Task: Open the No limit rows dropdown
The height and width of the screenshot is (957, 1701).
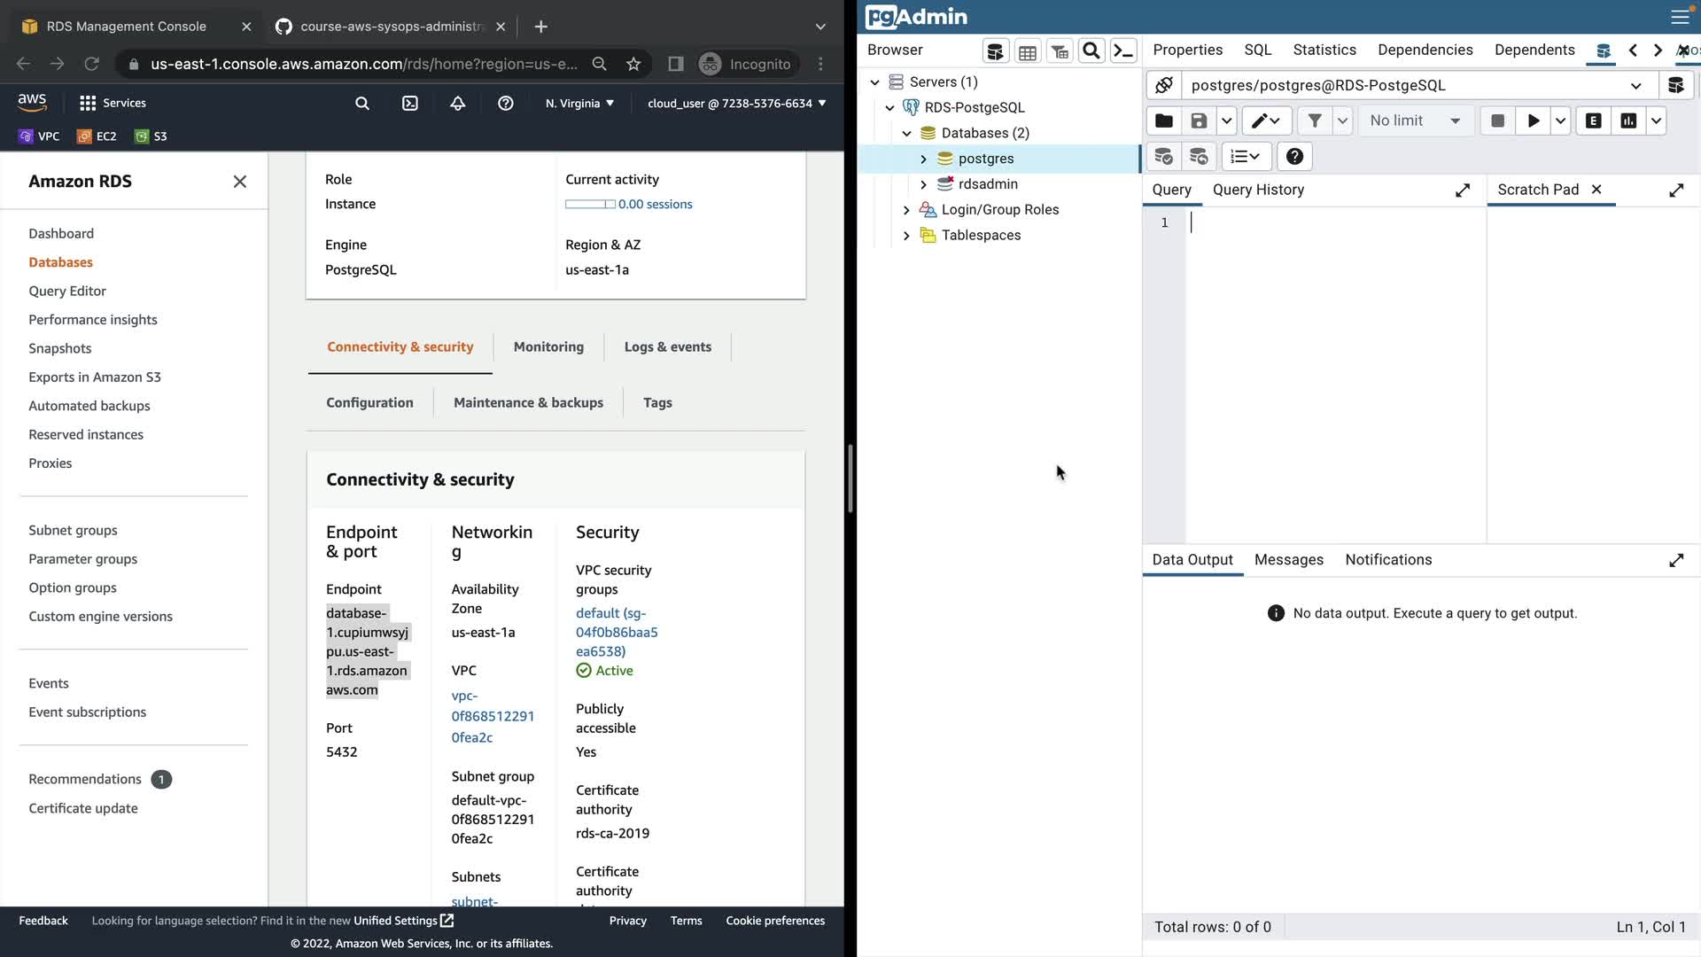Action: tap(1415, 121)
